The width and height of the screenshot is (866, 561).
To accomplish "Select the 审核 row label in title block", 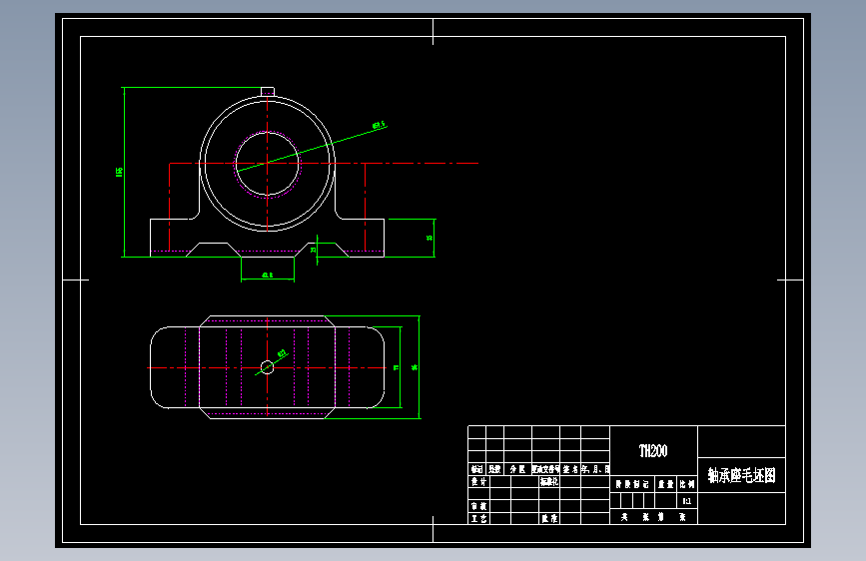I will [x=478, y=506].
